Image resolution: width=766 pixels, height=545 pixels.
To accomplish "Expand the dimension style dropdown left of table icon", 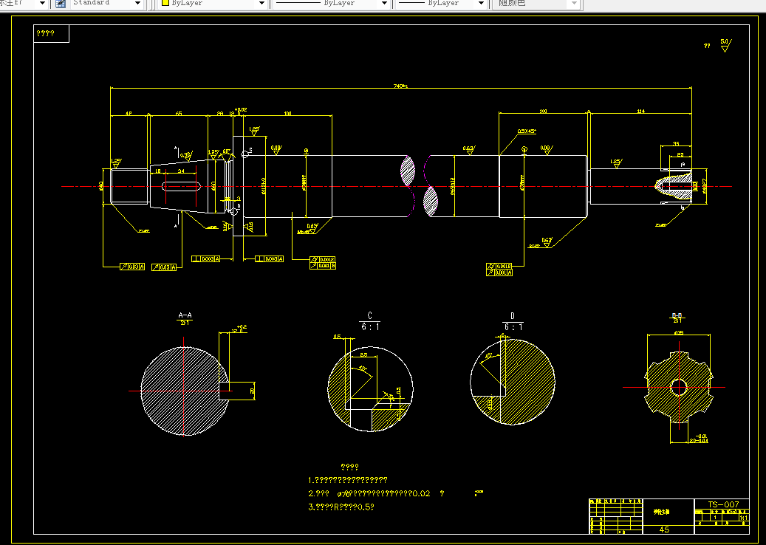I will tap(43, 4).
